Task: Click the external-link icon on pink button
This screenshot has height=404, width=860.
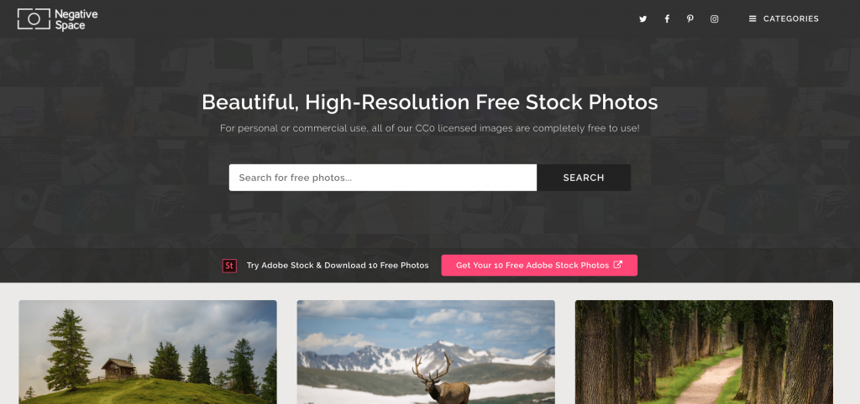Action: point(617,265)
